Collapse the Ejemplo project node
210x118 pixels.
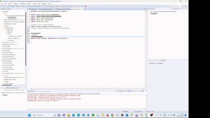tap(1, 11)
